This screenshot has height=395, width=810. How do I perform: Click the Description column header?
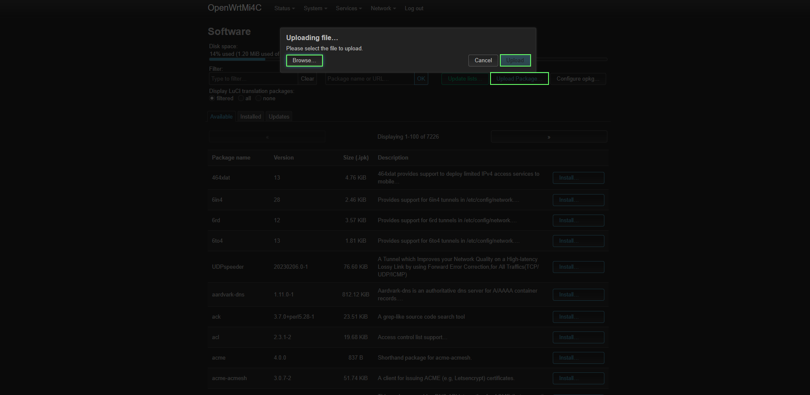(393, 158)
